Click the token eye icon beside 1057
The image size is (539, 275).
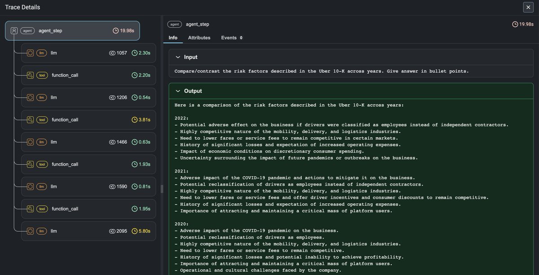tap(112, 53)
